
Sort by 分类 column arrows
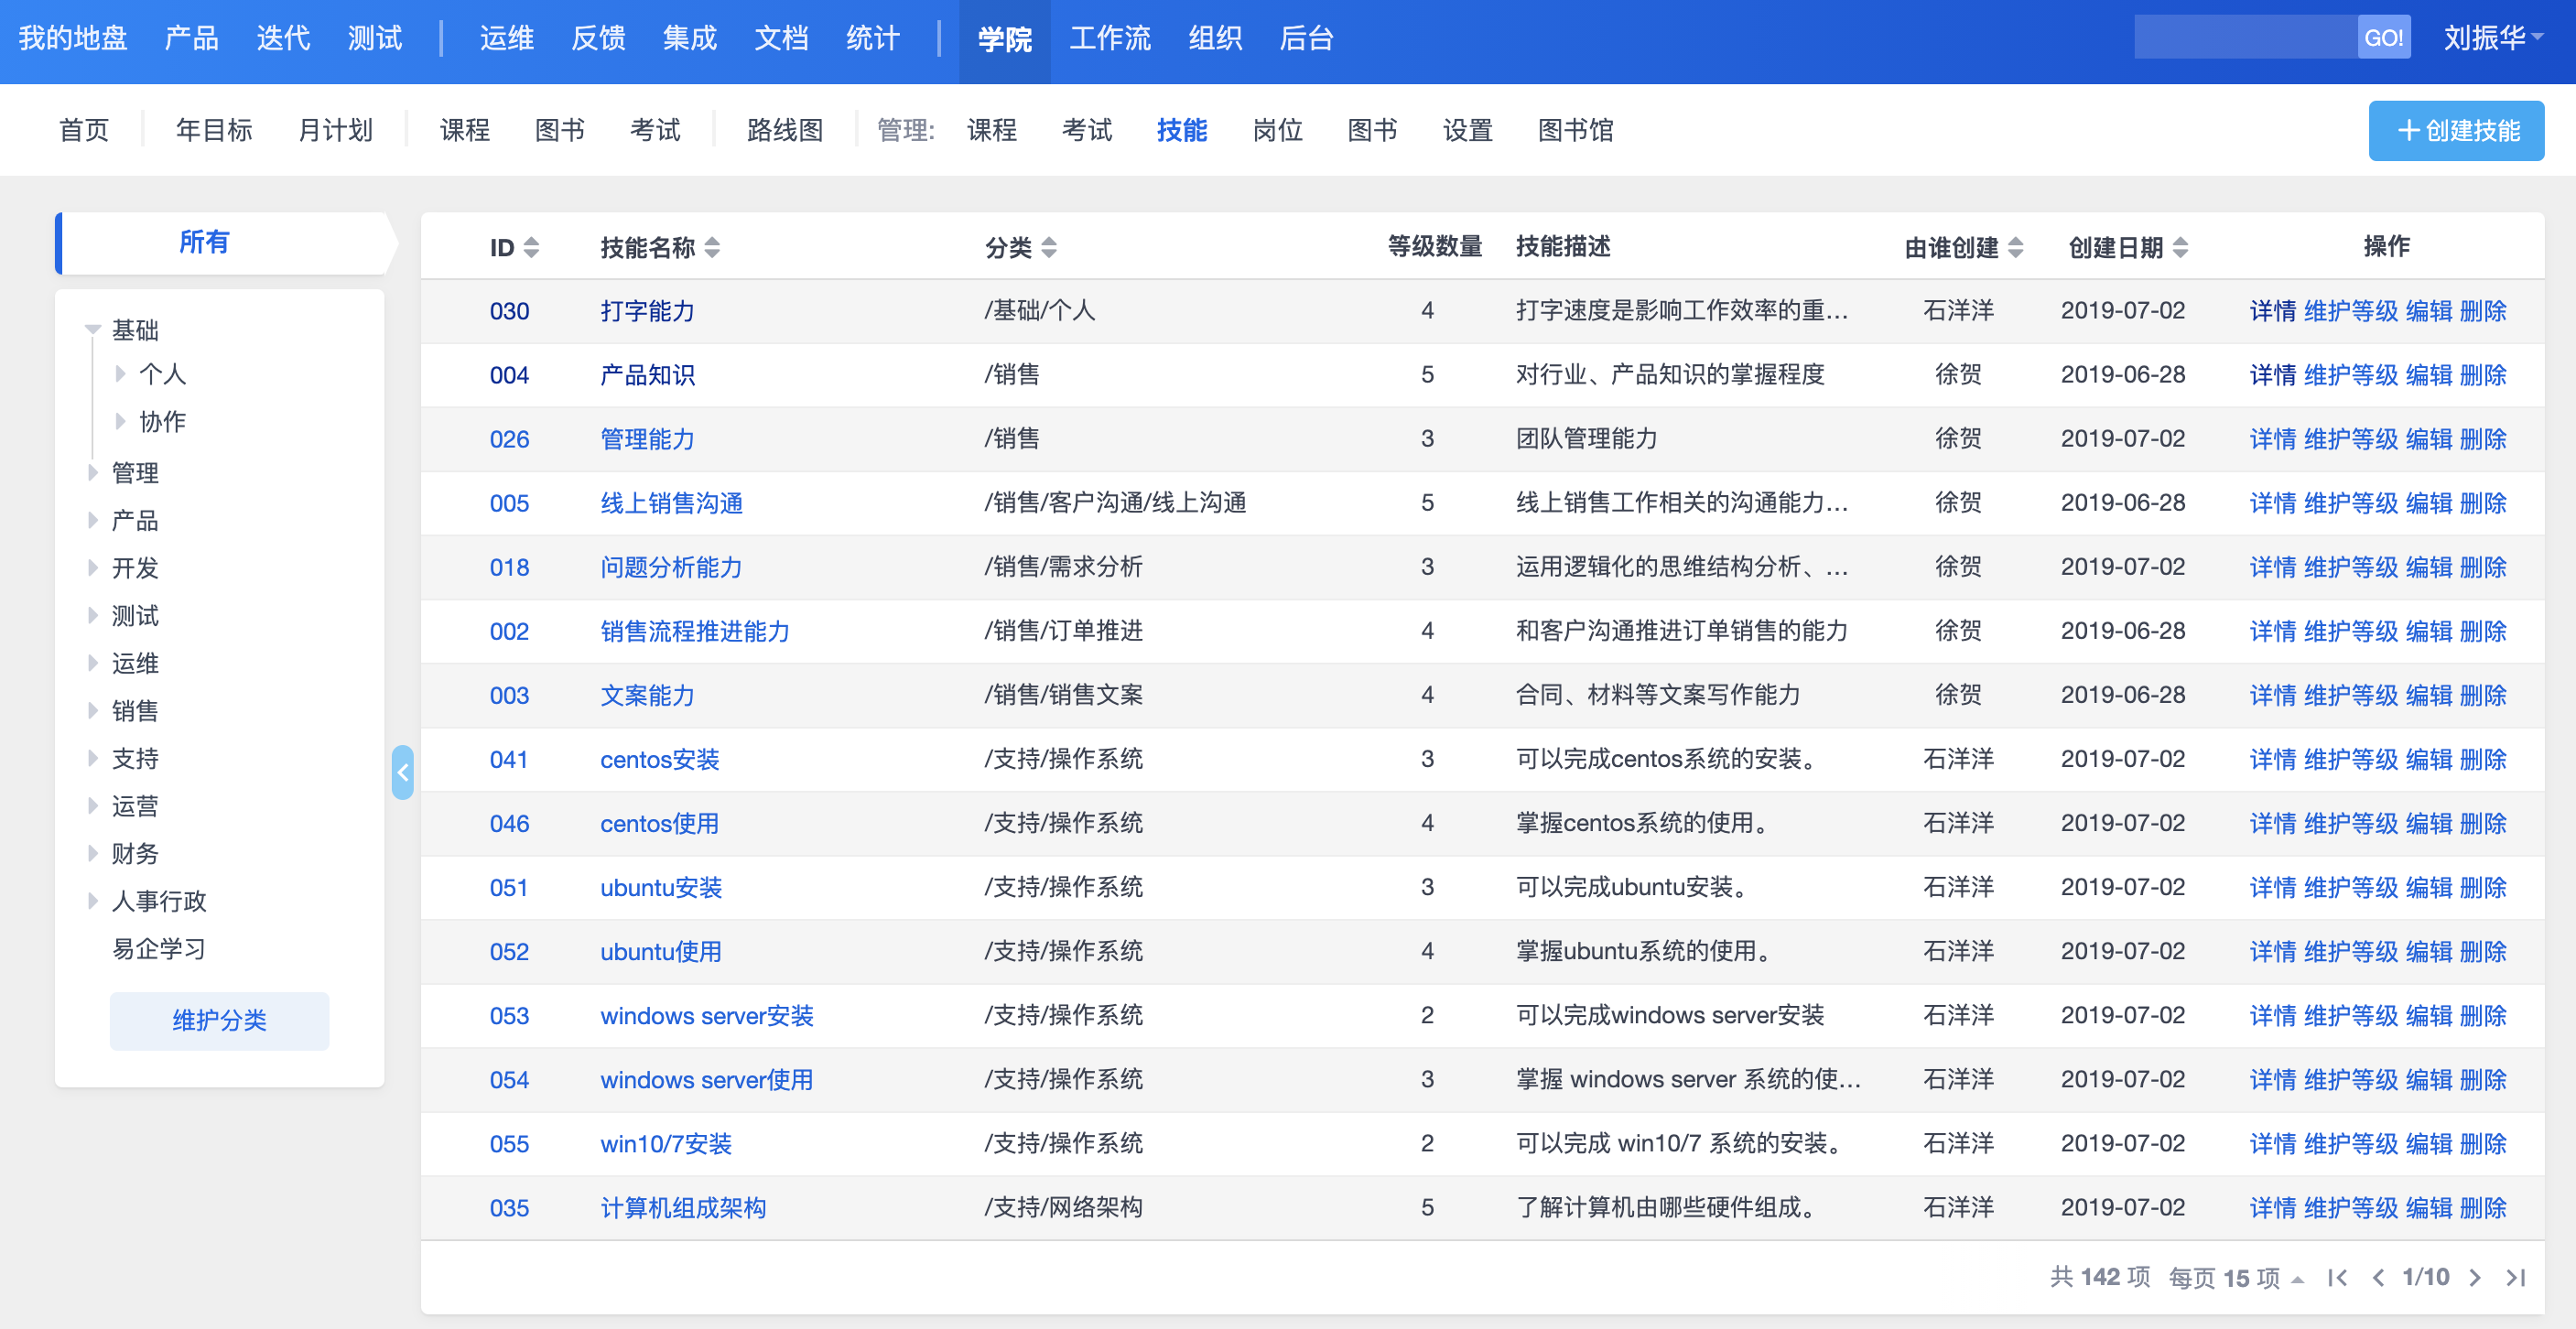coord(1048,247)
